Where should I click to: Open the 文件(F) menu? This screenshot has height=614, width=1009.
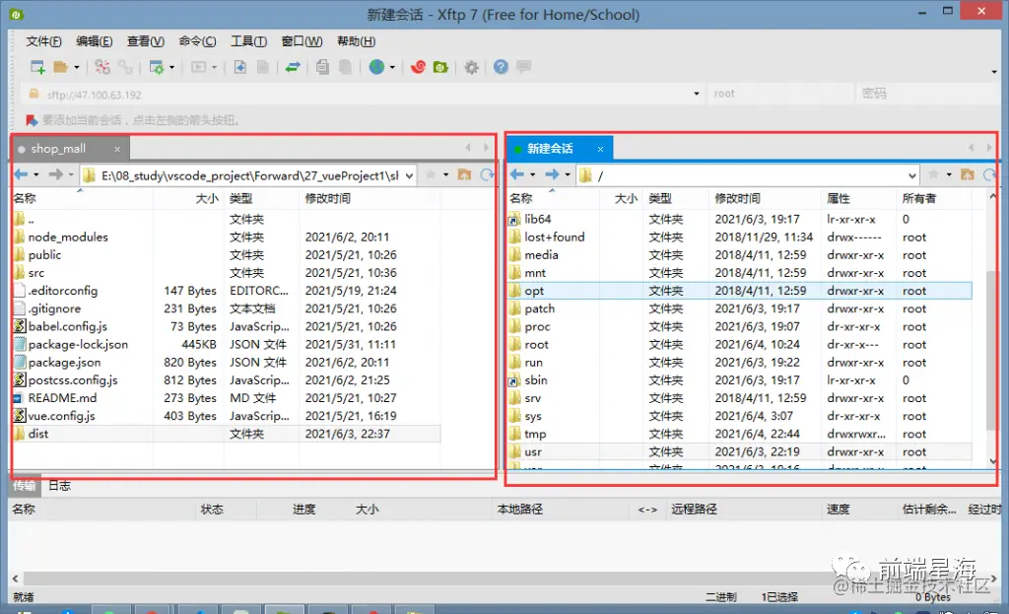coord(43,41)
